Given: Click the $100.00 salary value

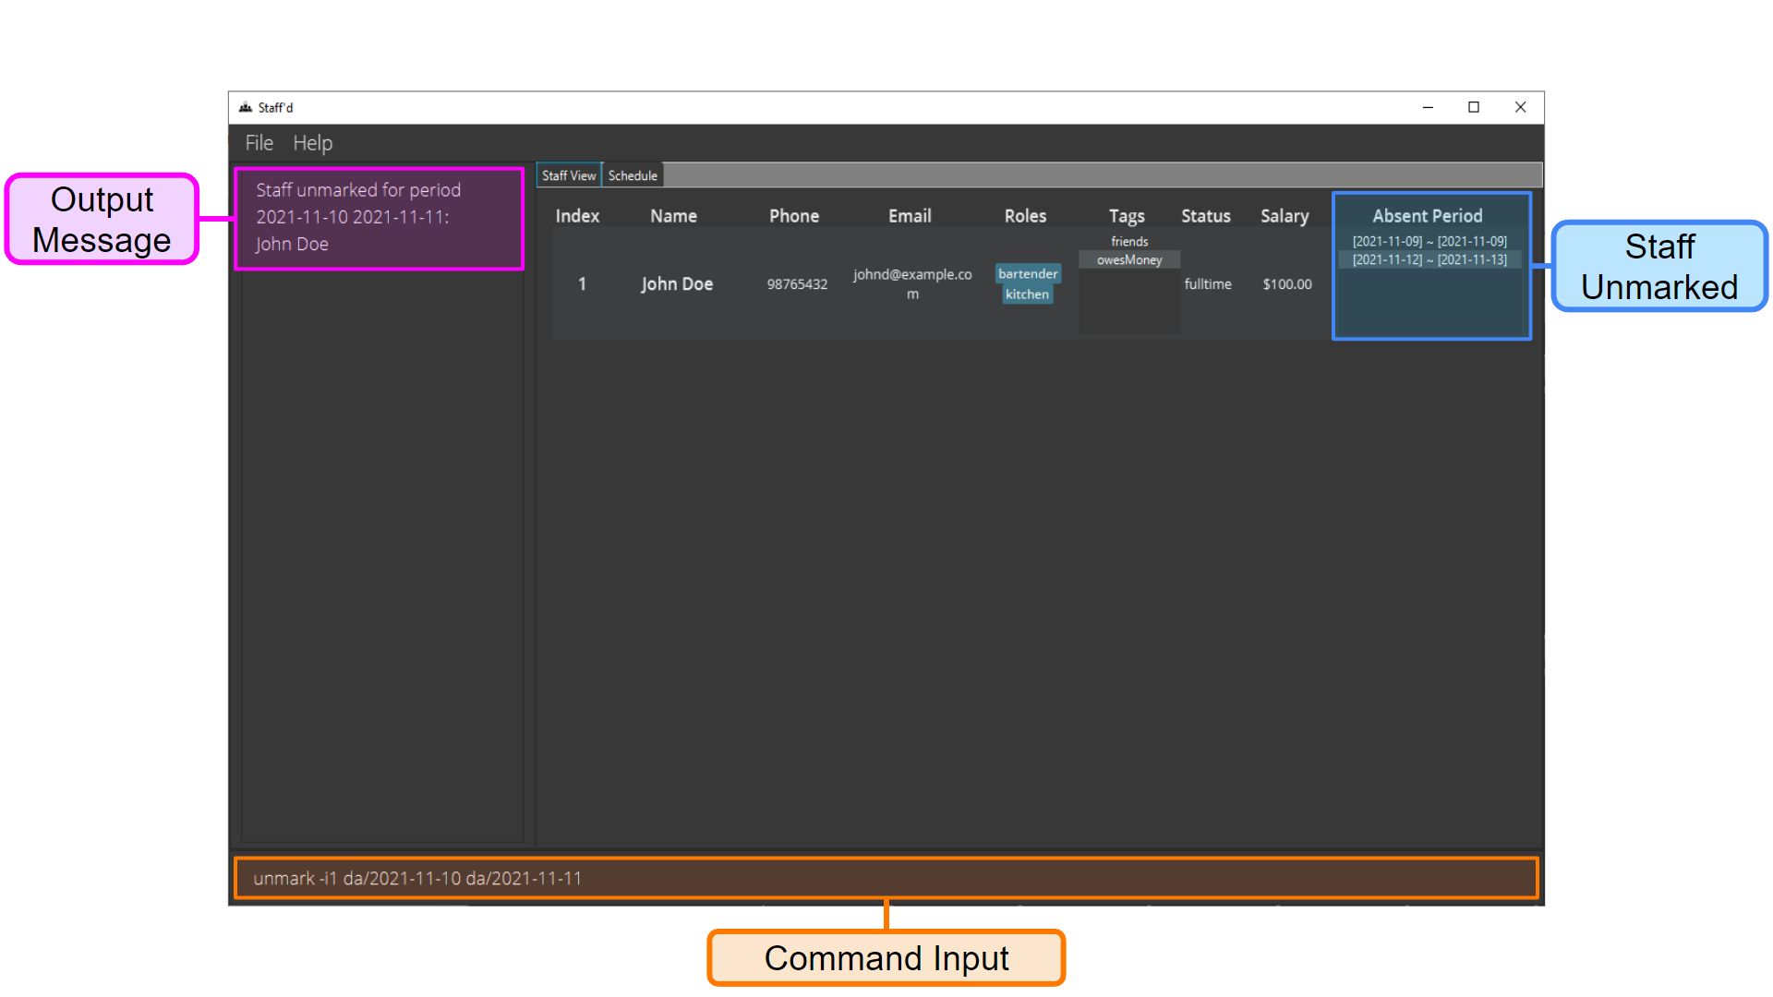Looking at the screenshot, I should pos(1287,284).
